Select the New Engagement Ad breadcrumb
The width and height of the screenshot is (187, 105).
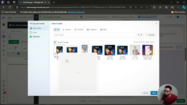coord(147,17)
